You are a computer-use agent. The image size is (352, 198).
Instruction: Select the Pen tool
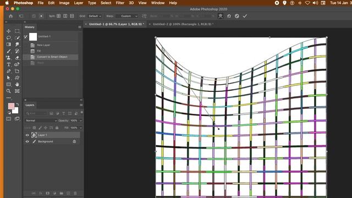pos(9,71)
